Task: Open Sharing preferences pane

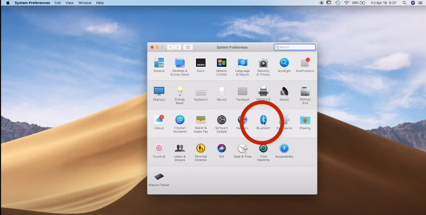Action: pyautogui.click(x=305, y=122)
